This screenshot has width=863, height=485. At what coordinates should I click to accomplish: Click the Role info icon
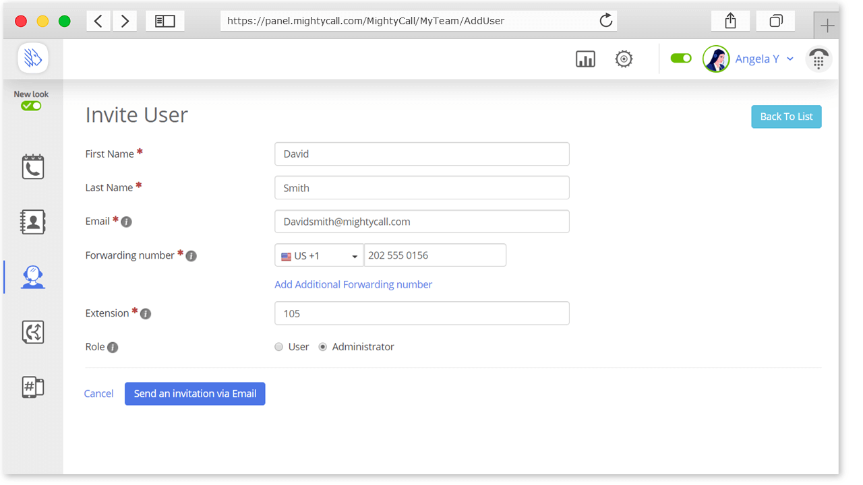pos(113,348)
